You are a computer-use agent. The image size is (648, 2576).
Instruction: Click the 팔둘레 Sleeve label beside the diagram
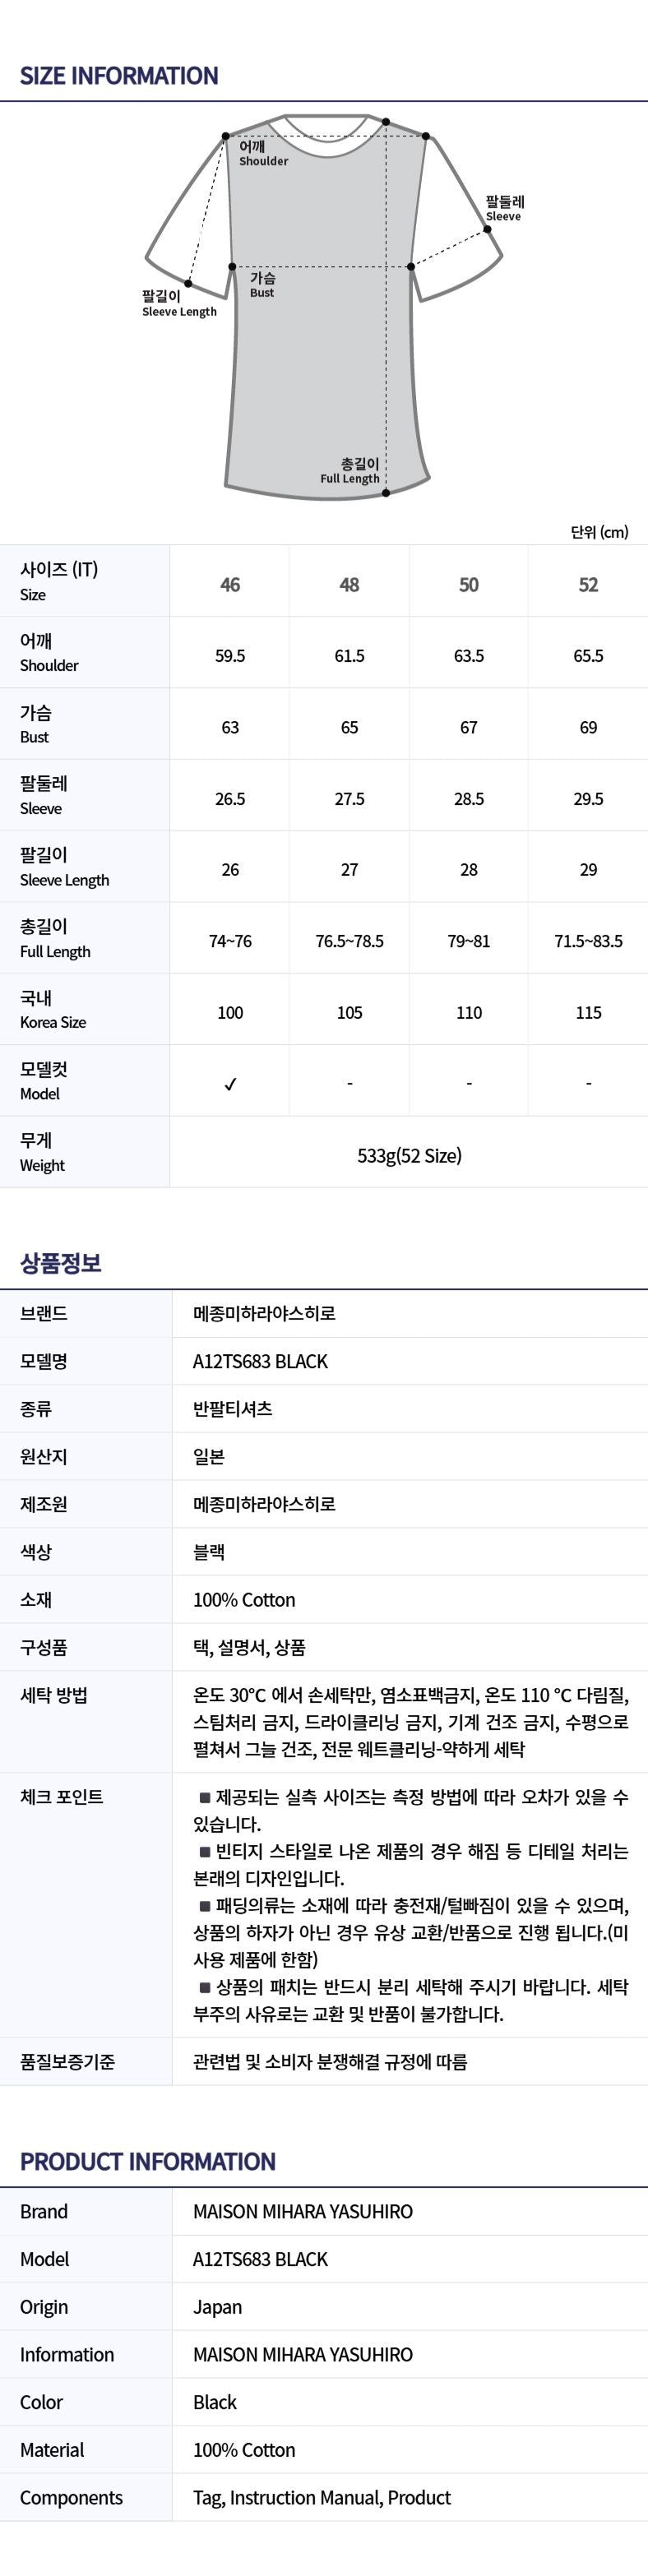click(505, 208)
